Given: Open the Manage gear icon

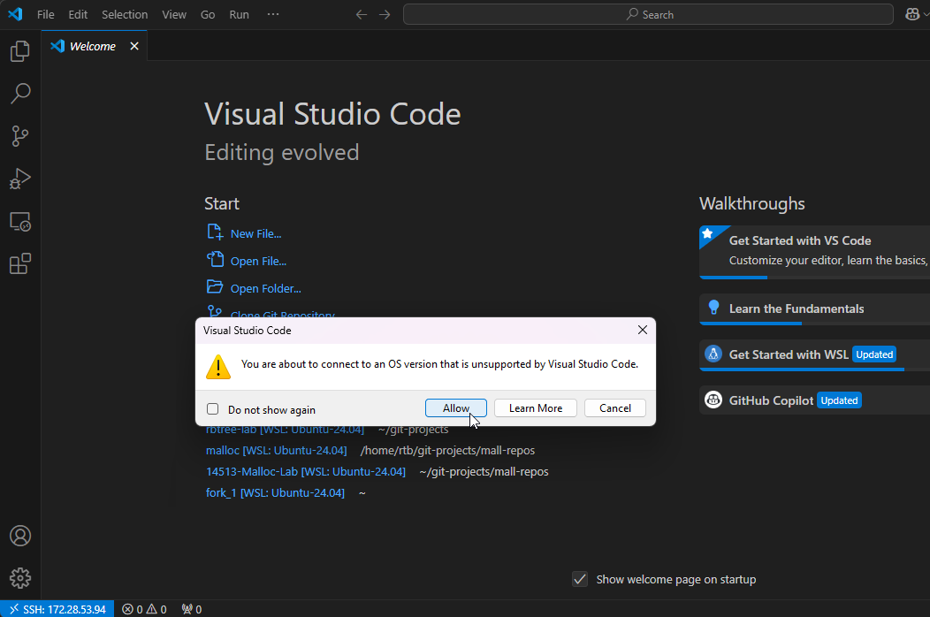Looking at the screenshot, I should pos(20,578).
